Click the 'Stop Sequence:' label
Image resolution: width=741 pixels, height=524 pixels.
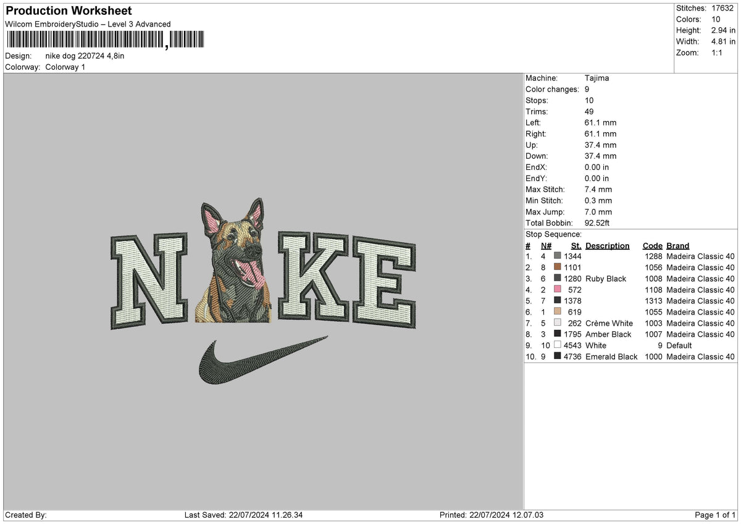[553, 234]
